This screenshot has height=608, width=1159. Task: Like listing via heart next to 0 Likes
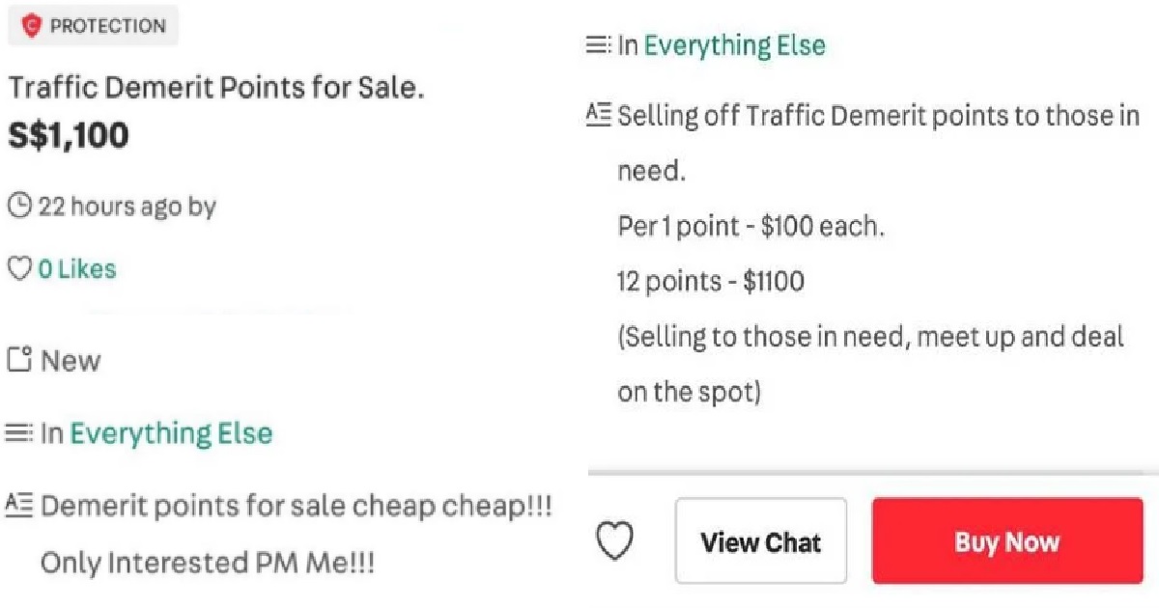[19, 268]
